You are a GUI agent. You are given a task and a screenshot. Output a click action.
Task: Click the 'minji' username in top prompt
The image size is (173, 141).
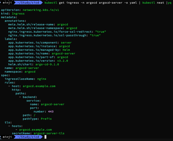click(x=7, y=3)
